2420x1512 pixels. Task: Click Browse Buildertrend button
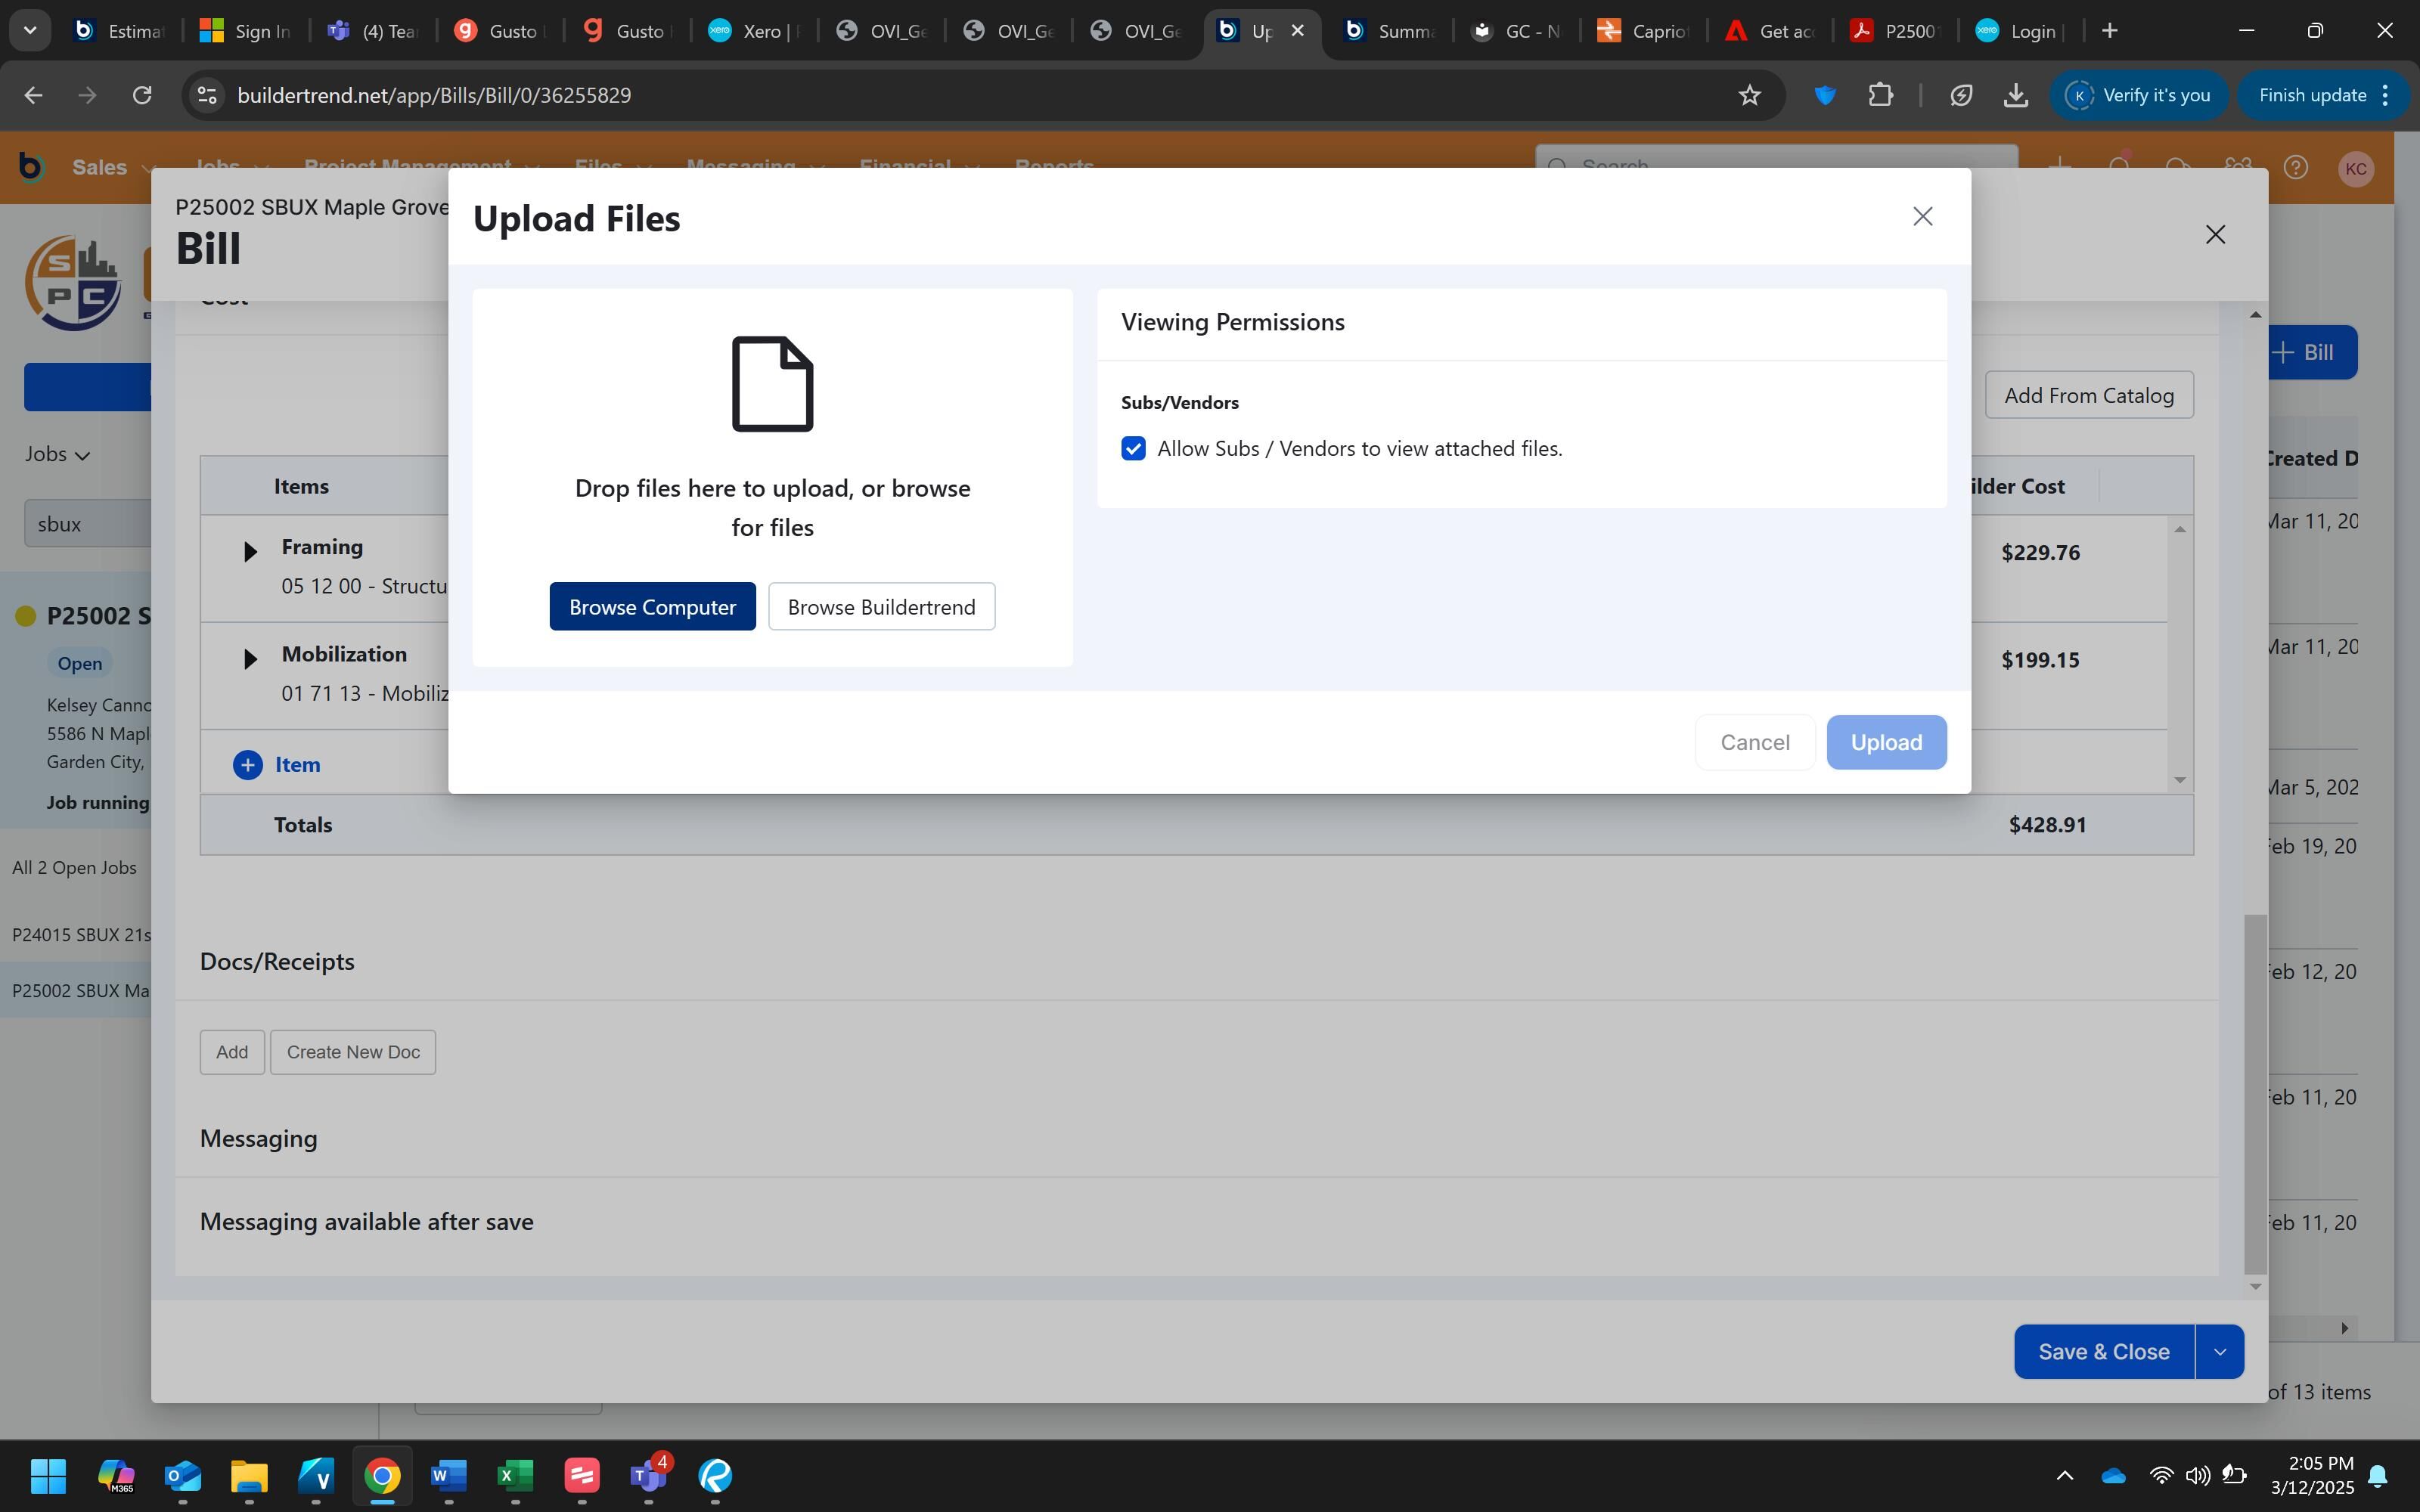click(880, 607)
